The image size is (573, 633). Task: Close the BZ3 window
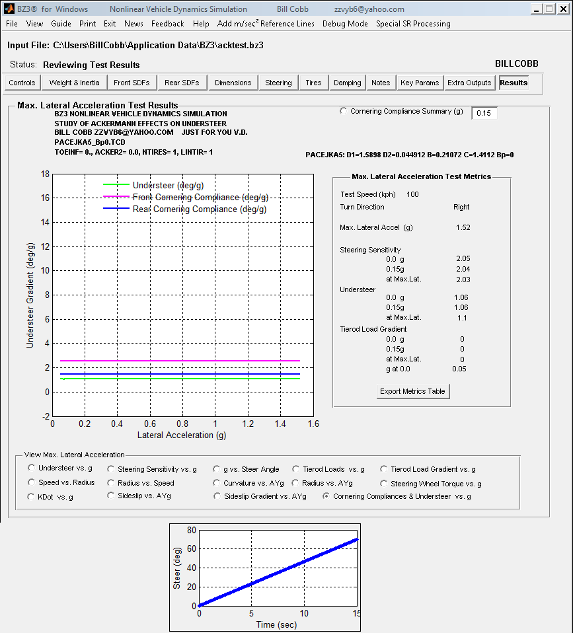[x=563, y=9]
